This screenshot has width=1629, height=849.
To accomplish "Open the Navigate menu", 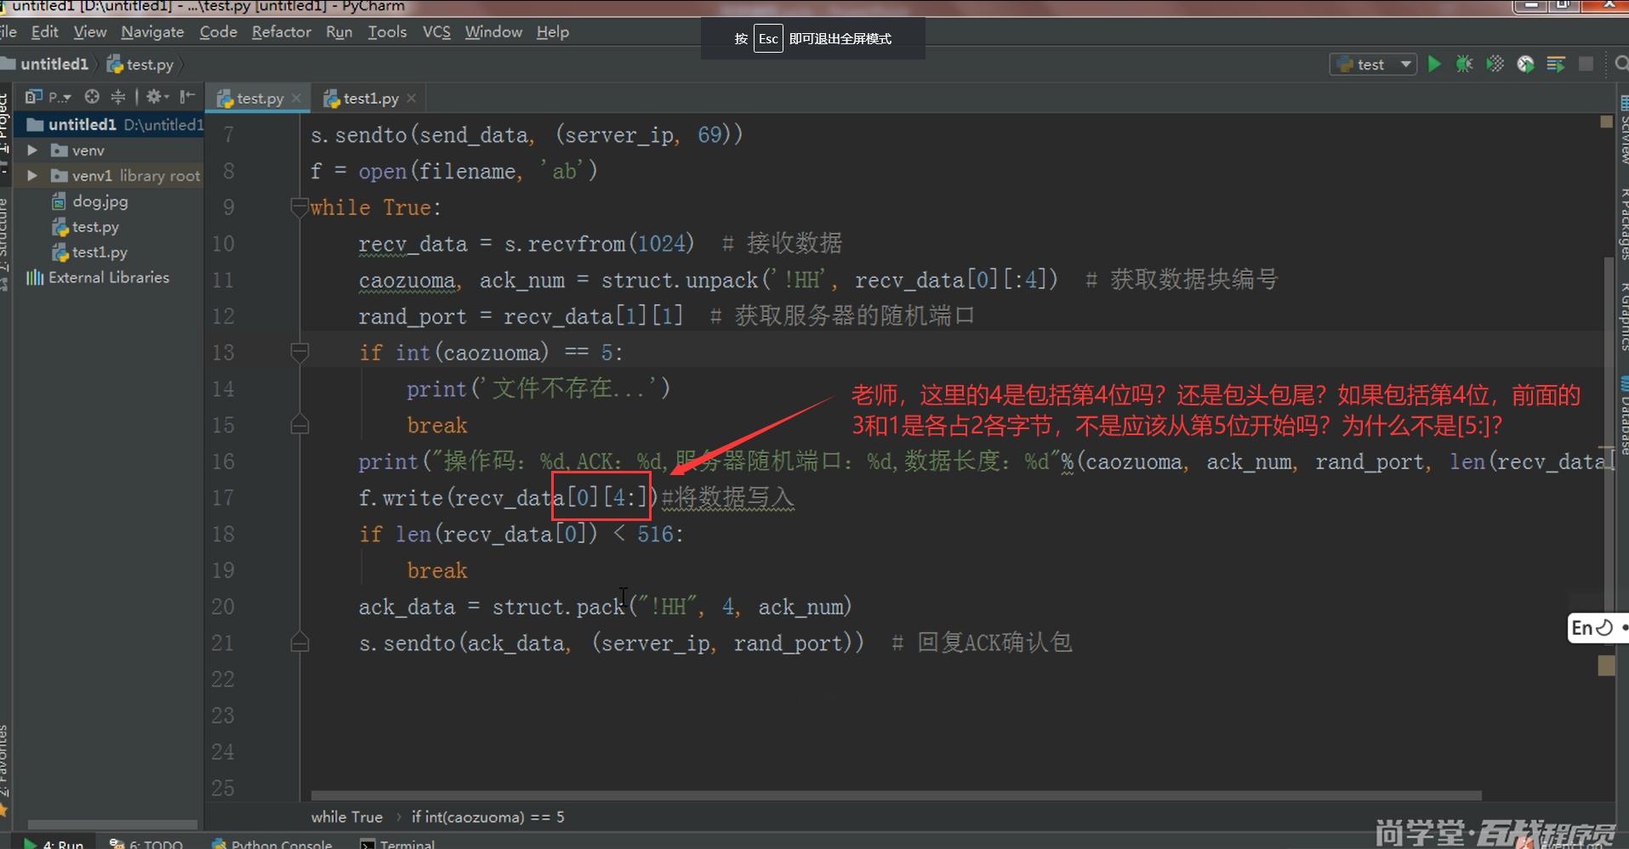I will [152, 32].
